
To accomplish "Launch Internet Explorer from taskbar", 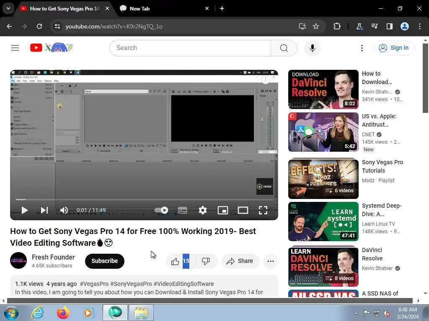I will click(x=37, y=313).
